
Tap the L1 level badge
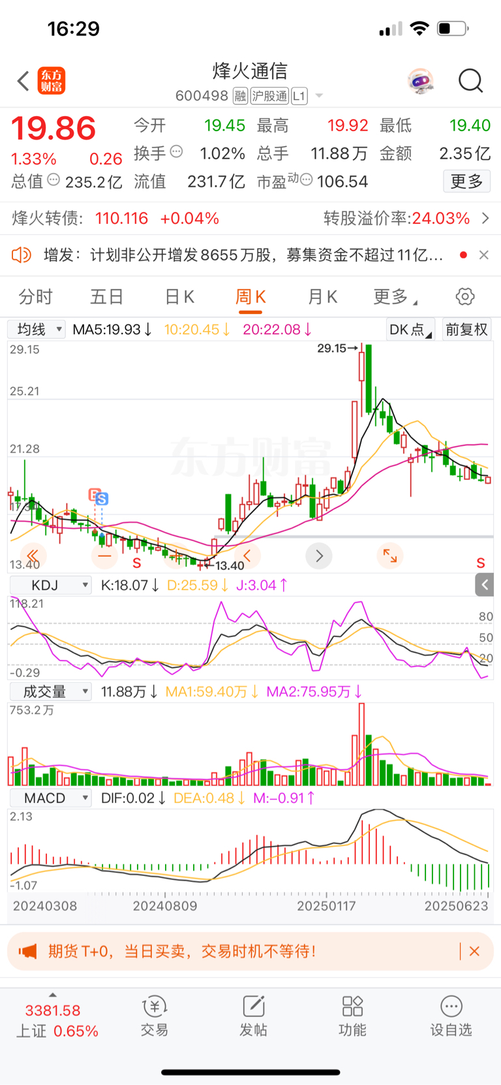click(299, 96)
